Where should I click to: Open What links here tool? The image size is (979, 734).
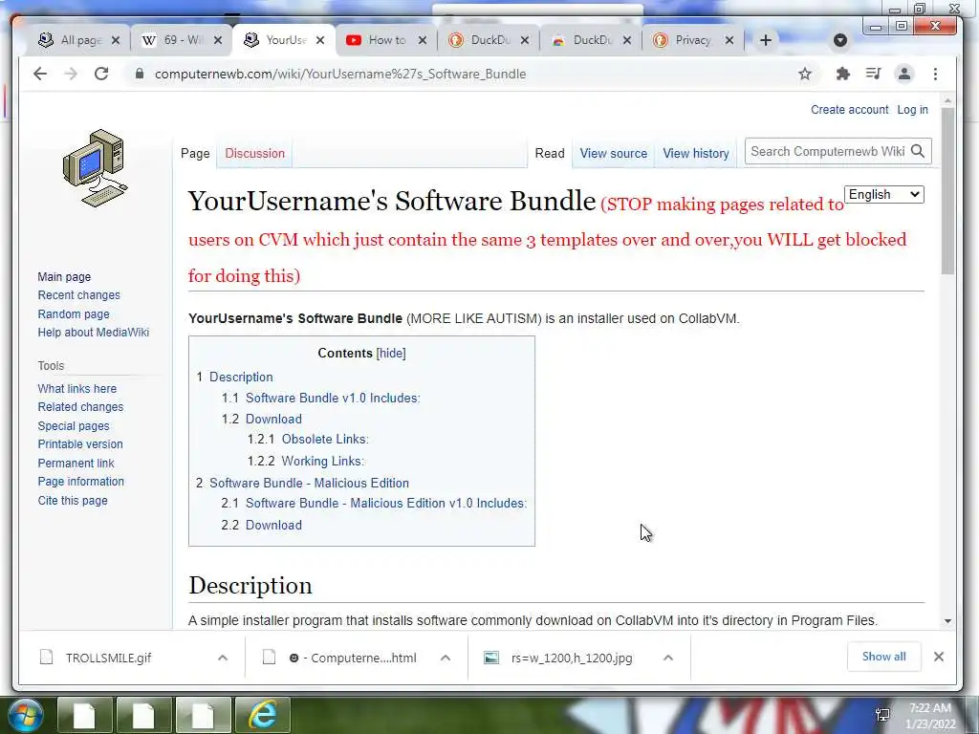[x=76, y=388]
